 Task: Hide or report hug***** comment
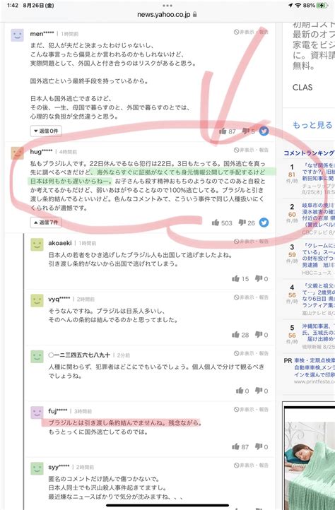click(x=251, y=150)
